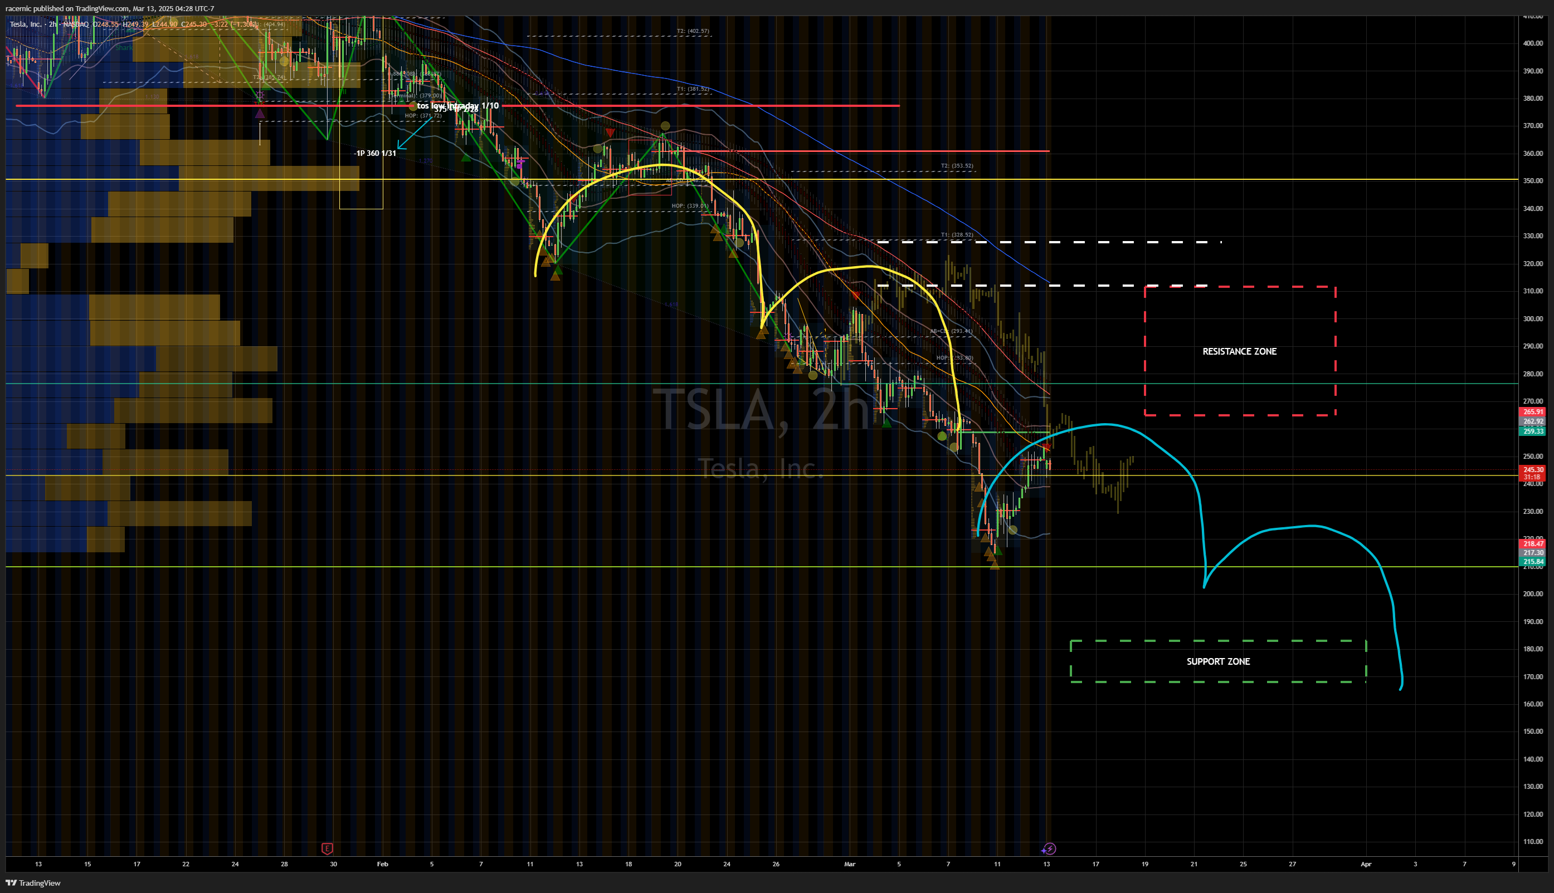Image resolution: width=1554 pixels, height=893 pixels.
Task: Click the 180.00 price axis label
Action: point(1532,649)
